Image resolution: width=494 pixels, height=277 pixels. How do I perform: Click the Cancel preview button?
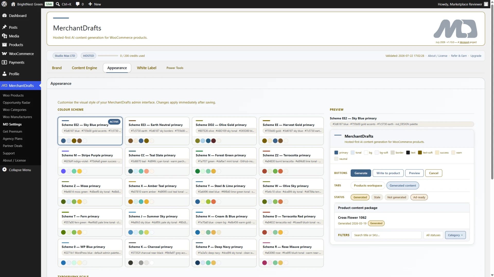point(434,173)
